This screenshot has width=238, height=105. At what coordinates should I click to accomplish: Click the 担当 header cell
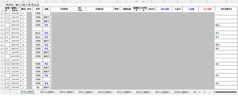click(x=29, y=9)
